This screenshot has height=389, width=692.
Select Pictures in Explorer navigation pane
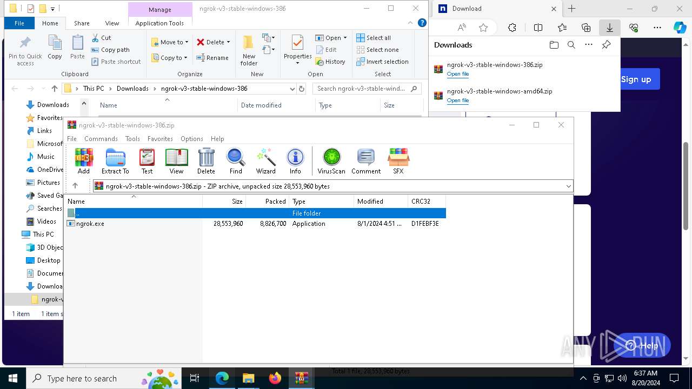pyautogui.click(x=43, y=183)
